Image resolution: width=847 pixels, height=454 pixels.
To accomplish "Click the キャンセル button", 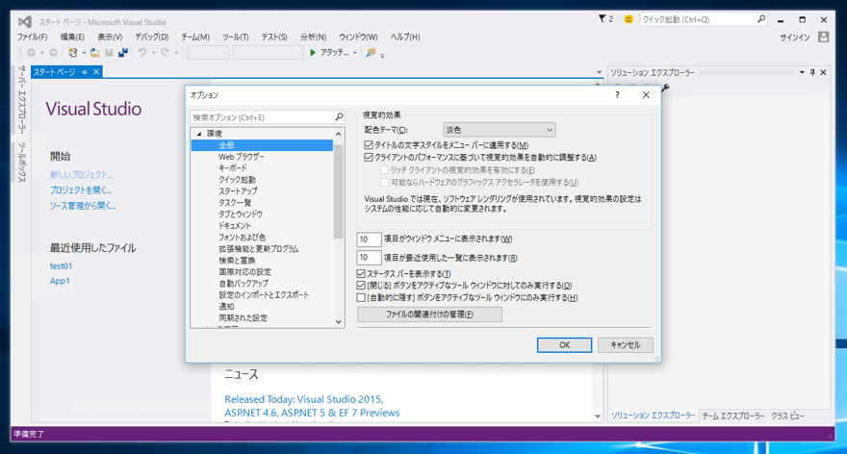I will pyautogui.click(x=625, y=345).
